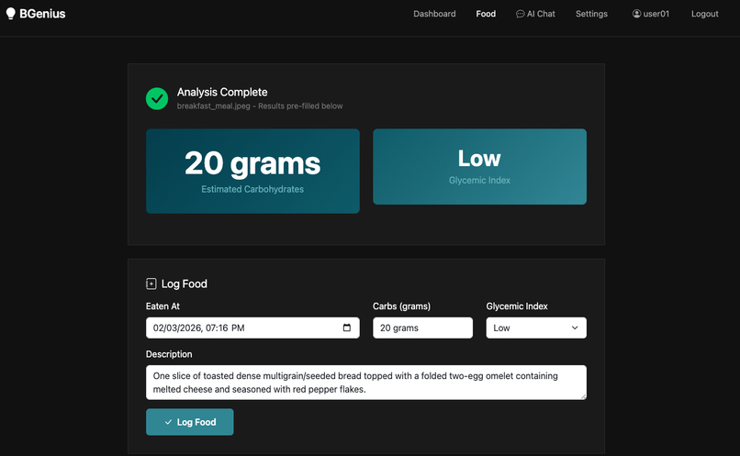The height and width of the screenshot is (456, 740).
Task: Click the Description label
Action: (x=169, y=354)
